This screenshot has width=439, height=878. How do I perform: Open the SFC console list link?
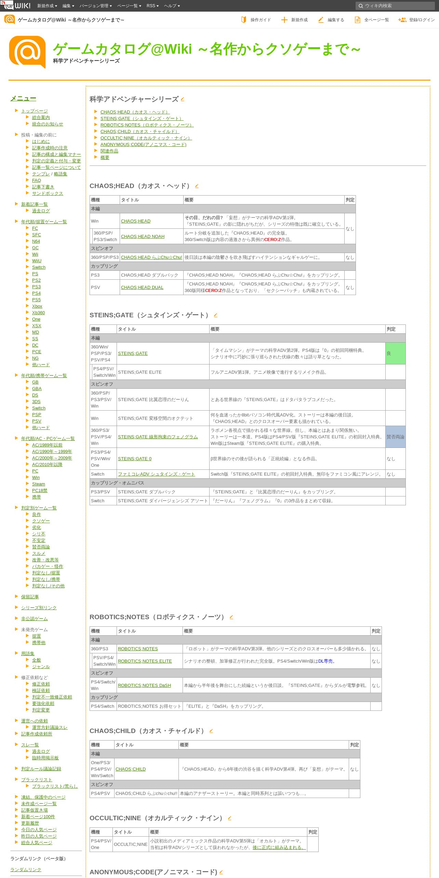pos(37,235)
